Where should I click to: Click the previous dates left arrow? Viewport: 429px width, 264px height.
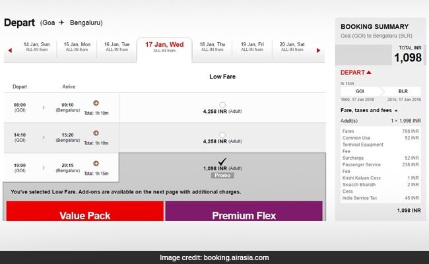tap(9, 50)
